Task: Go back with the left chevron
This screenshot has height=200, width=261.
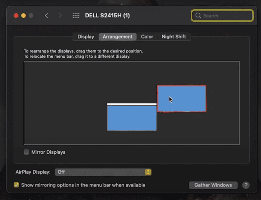Action: [47, 15]
